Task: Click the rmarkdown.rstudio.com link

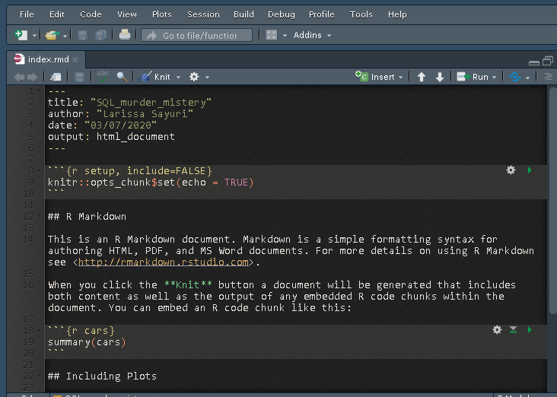Action: tap(164, 262)
